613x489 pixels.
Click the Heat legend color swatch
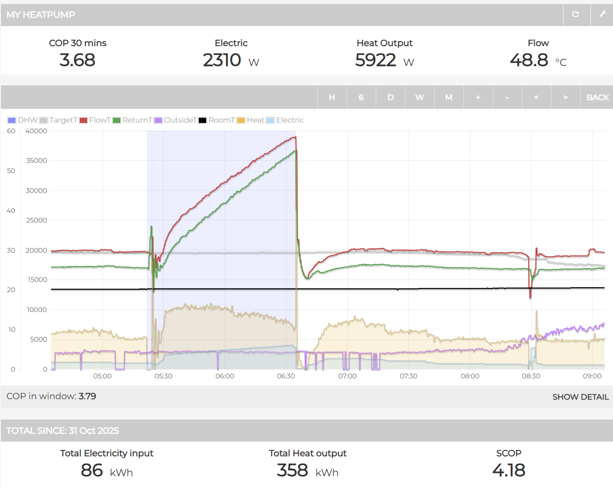point(241,120)
